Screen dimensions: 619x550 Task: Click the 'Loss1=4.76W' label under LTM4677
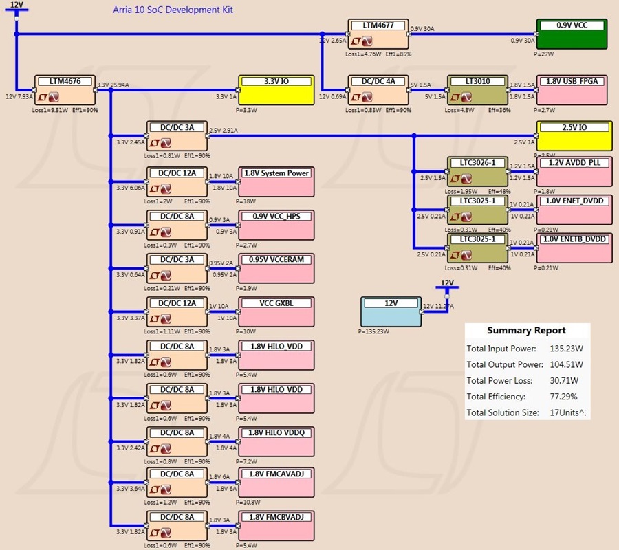point(363,54)
